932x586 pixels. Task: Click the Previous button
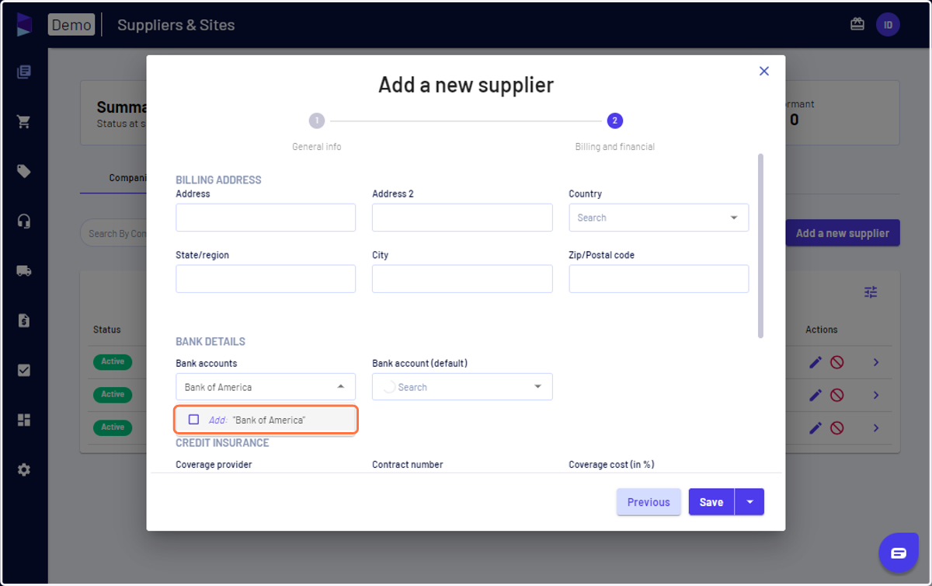649,502
